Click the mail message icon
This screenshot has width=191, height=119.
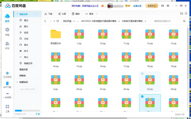(162, 6)
